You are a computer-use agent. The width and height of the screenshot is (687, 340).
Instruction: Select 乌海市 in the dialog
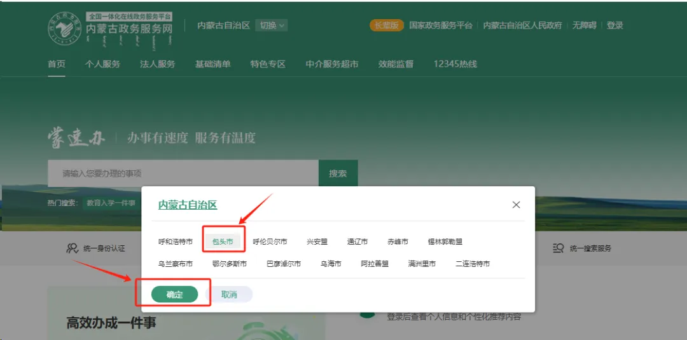(331, 264)
